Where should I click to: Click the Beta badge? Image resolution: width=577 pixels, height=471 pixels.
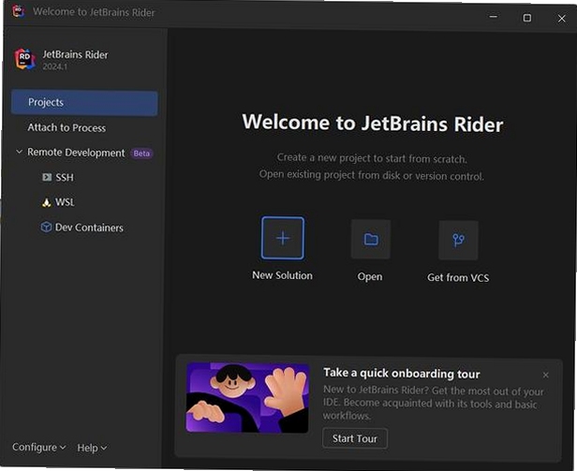pos(141,154)
